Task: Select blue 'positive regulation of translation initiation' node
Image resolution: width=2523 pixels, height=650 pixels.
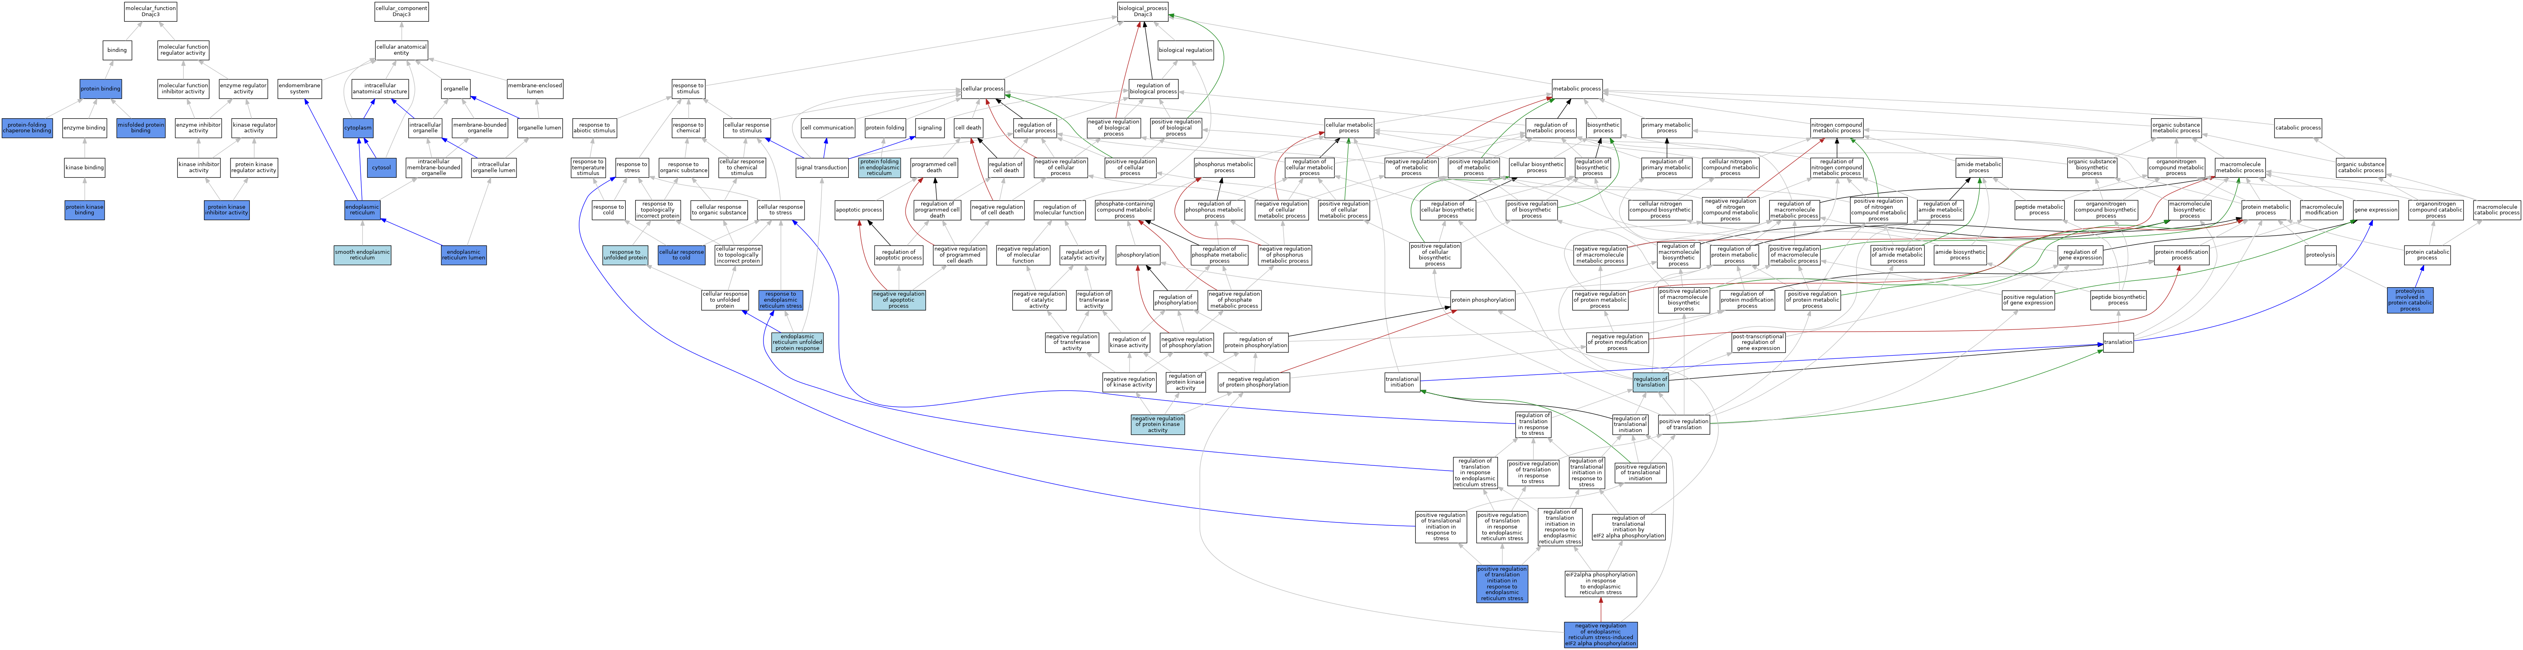Action: click(1502, 584)
